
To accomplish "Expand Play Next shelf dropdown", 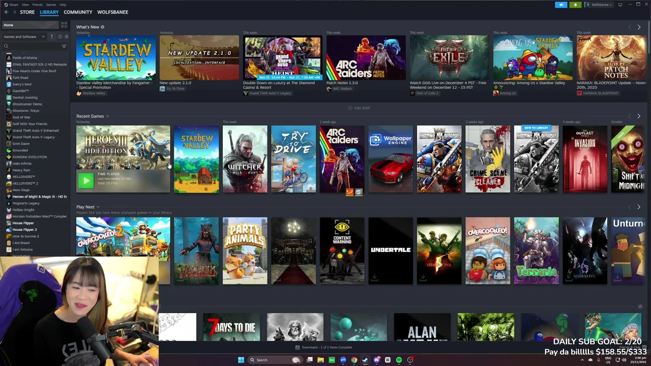I will point(98,207).
